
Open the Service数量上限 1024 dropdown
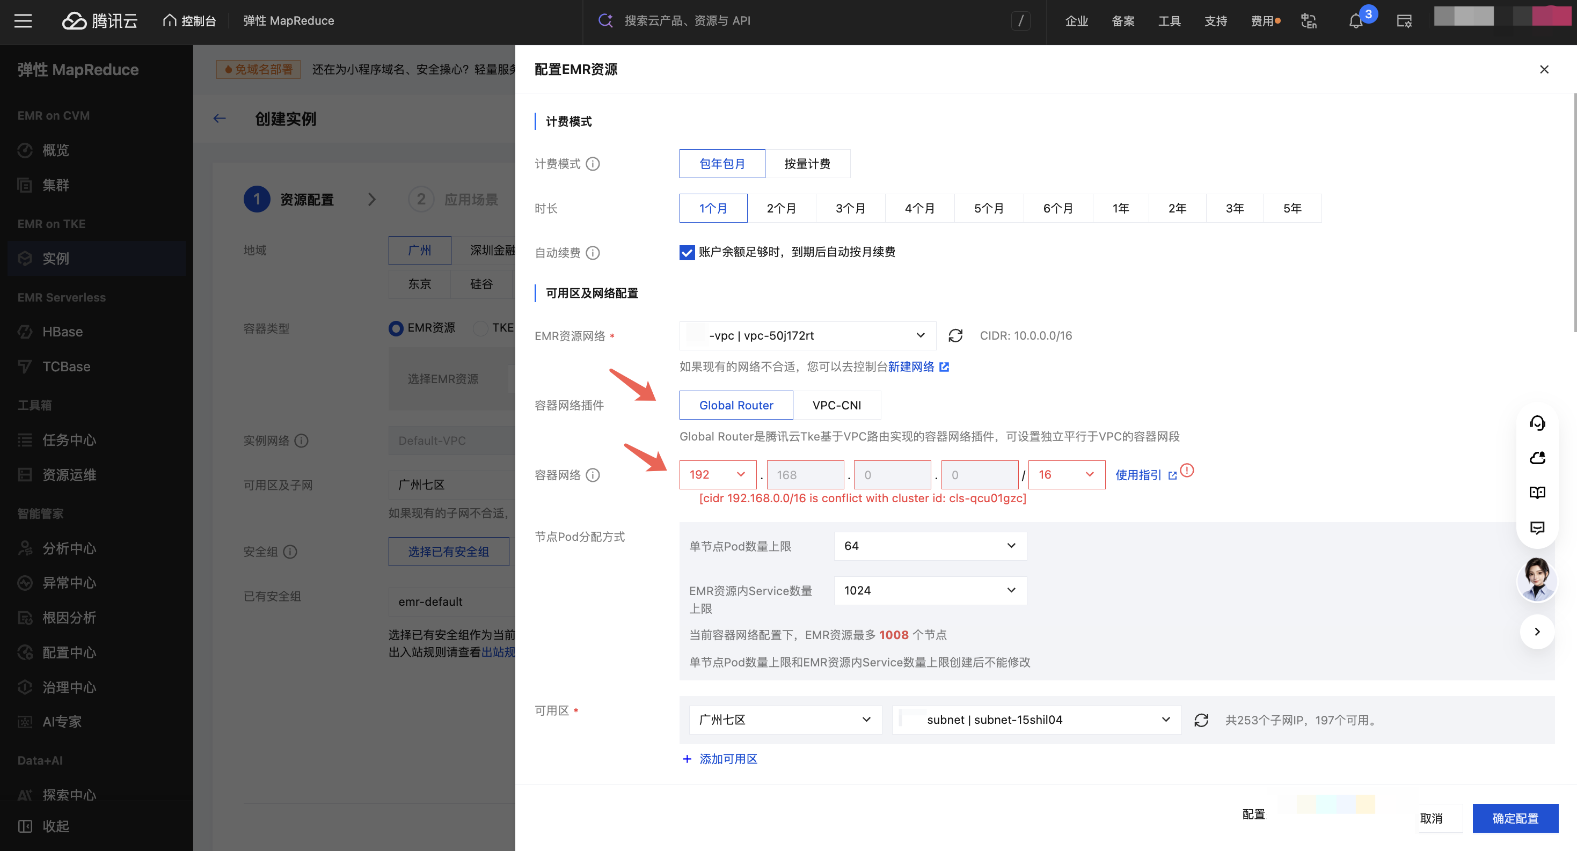(x=930, y=590)
